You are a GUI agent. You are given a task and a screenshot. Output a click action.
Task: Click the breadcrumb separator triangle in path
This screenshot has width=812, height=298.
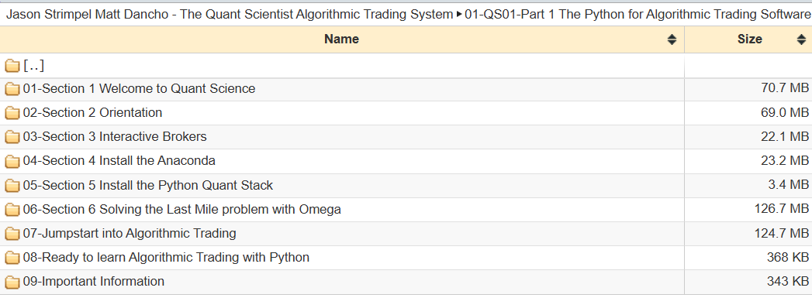[459, 15]
